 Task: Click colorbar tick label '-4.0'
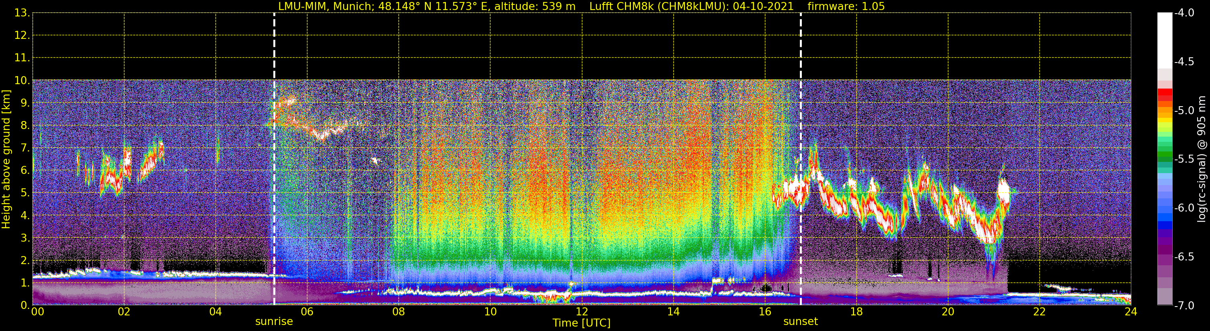pos(1184,13)
